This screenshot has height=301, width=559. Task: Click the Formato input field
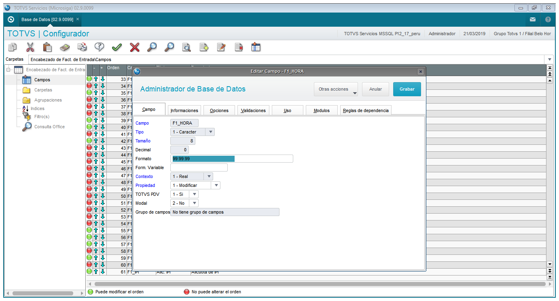pos(232,159)
